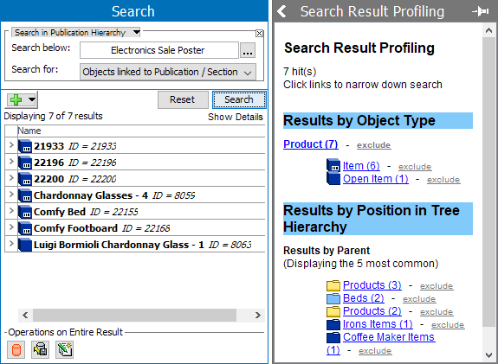This screenshot has width=498, height=364.
Task: Click the Comfy Bed item icon
Action: tap(25, 212)
